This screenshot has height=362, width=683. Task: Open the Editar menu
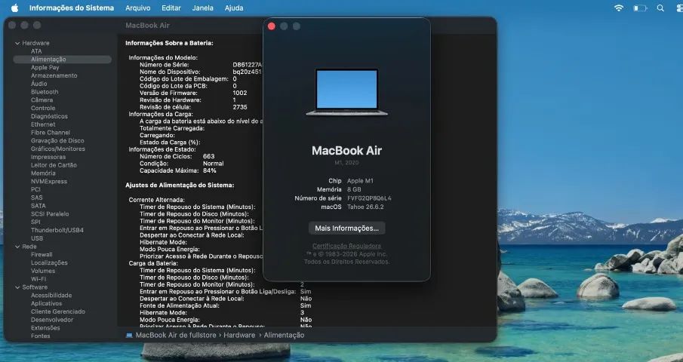pos(171,8)
